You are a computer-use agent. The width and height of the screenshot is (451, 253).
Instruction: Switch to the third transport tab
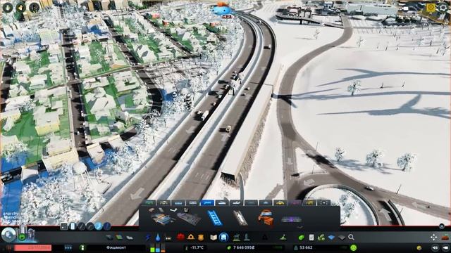[x=178, y=203]
